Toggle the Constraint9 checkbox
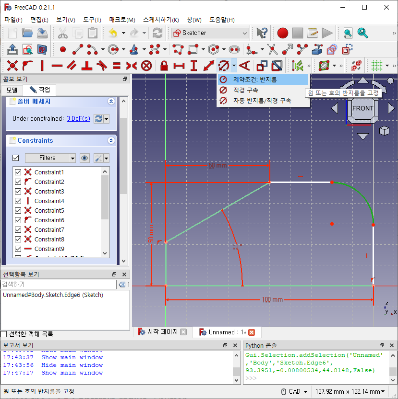398x399 pixels. tap(18, 249)
